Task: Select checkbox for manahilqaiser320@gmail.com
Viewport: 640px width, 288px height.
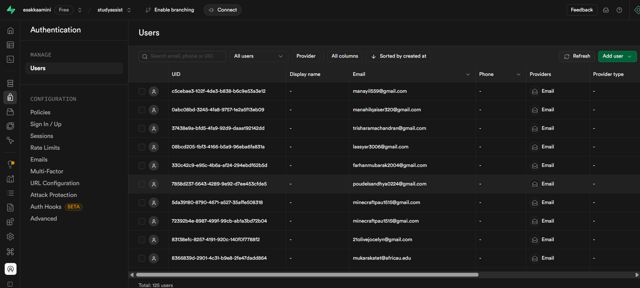Action: (x=142, y=110)
